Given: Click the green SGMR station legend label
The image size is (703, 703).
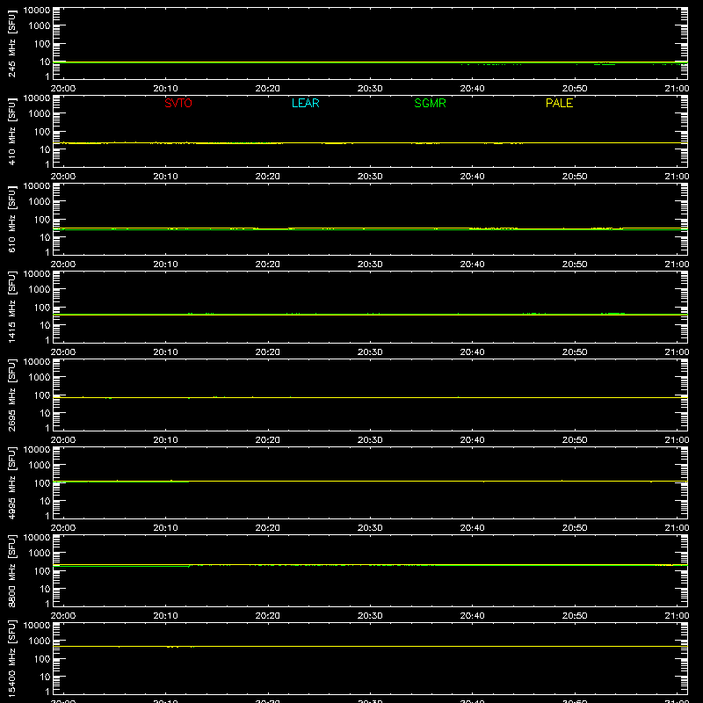Looking at the screenshot, I should coord(430,103).
